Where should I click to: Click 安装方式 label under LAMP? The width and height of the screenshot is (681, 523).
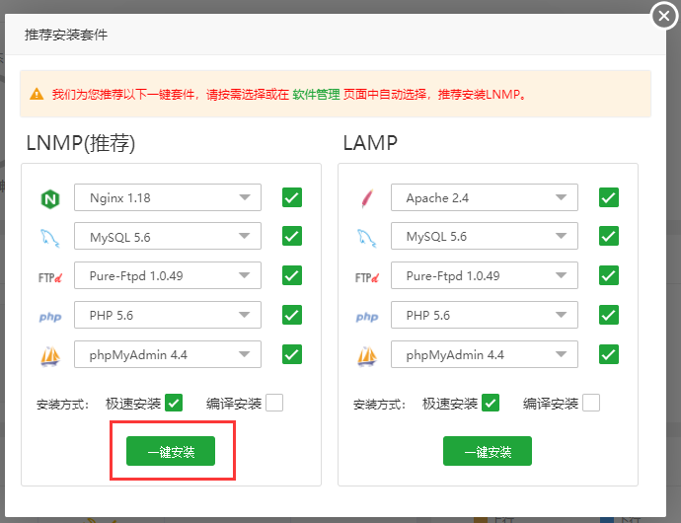(379, 405)
